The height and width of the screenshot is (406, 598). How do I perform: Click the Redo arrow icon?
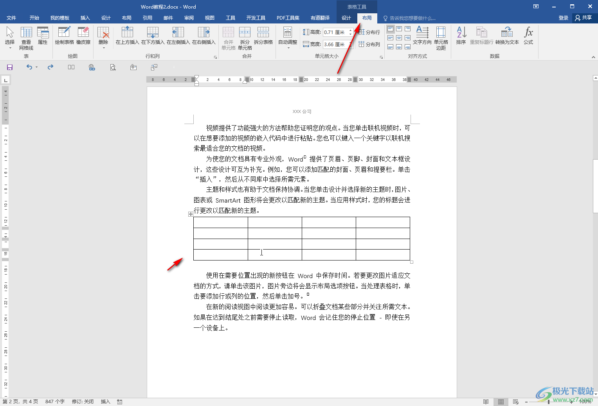pyautogui.click(x=50, y=67)
